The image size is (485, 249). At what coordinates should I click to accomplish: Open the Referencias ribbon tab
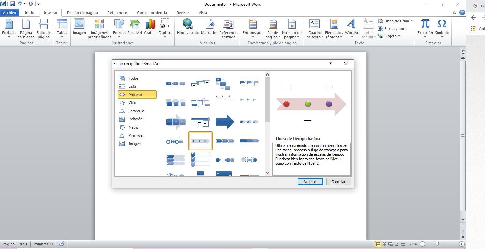click(x=117, y=13)
